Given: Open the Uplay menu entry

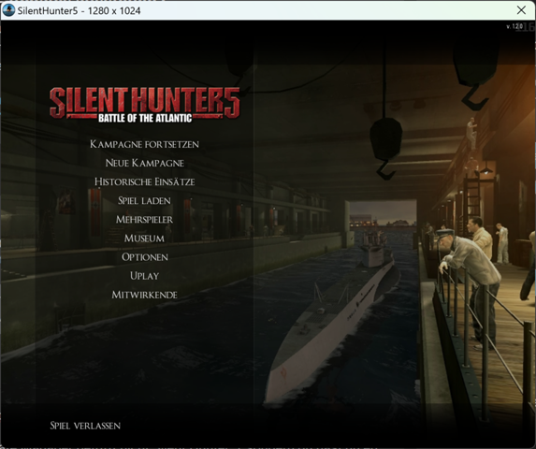Looking at the screenshot, I should point(145,276).
